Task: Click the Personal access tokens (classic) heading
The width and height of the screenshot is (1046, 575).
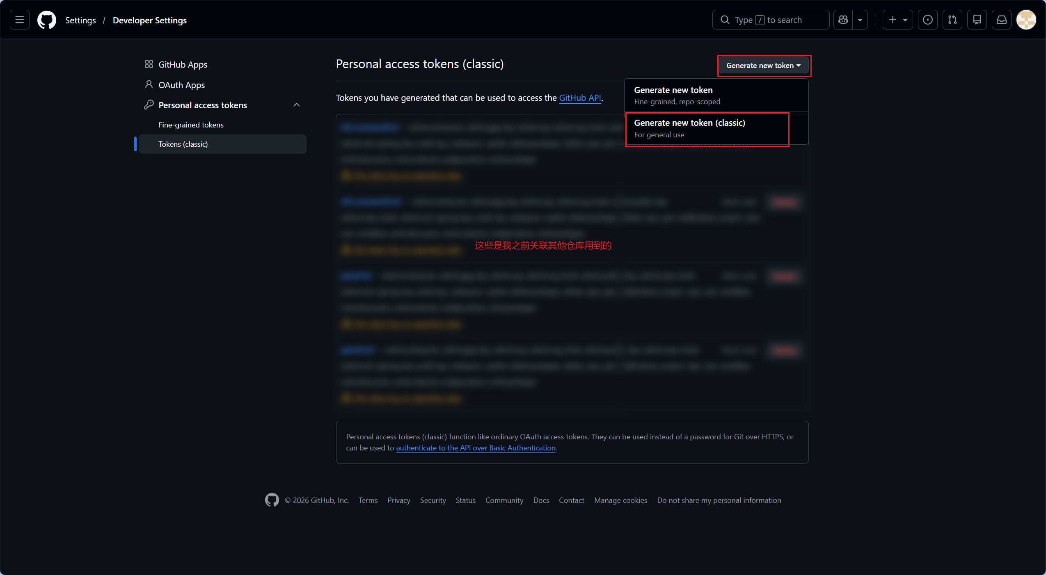Action: (x=420, y=64)
